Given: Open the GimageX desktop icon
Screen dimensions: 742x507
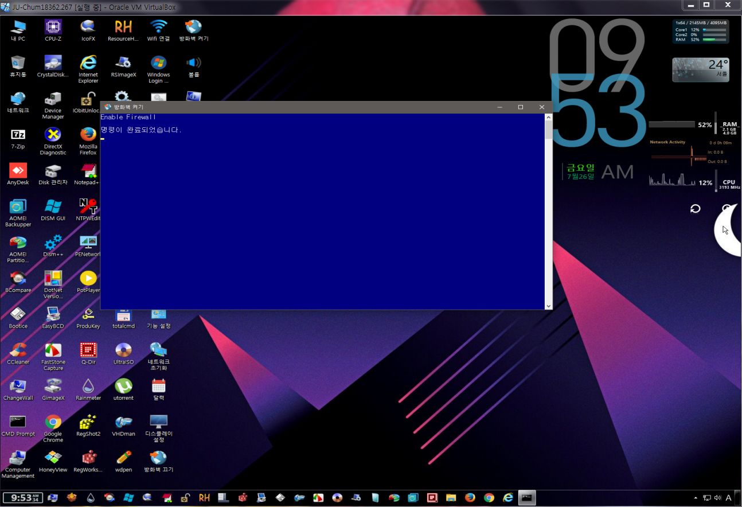Looking at the screenshot, I should (53, 389).
